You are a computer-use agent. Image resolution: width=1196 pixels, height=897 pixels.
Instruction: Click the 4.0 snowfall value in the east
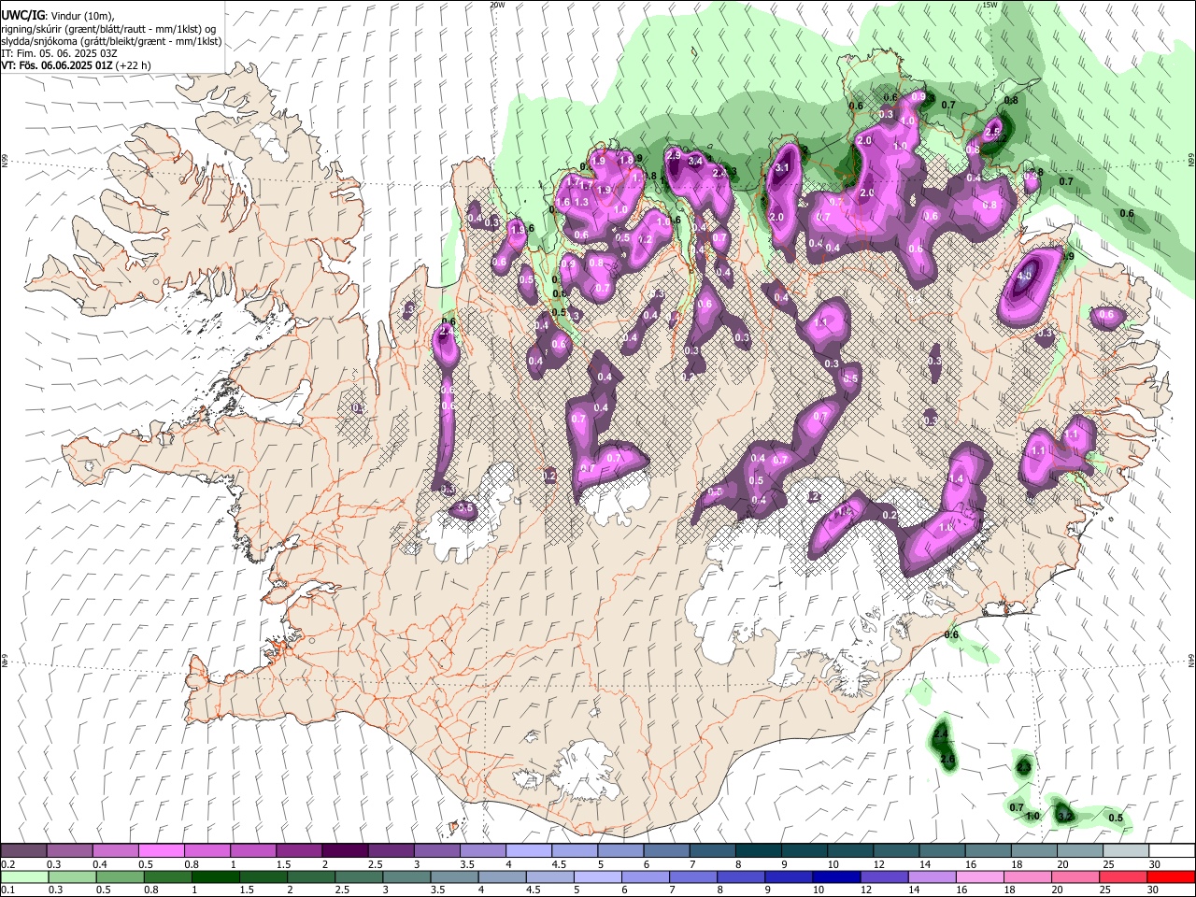click(x=1024, y=276)
